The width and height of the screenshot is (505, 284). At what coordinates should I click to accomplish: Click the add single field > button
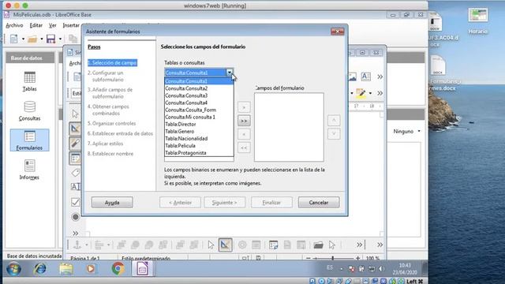pyautogui.click(x=244, y=107)
